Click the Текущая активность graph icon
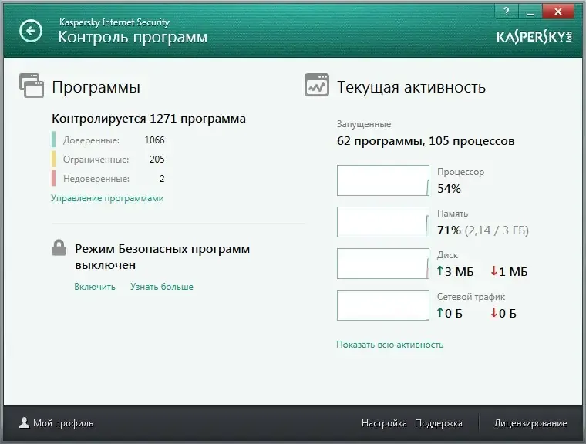This screenshot has width=586, height=444. point(317,85)
